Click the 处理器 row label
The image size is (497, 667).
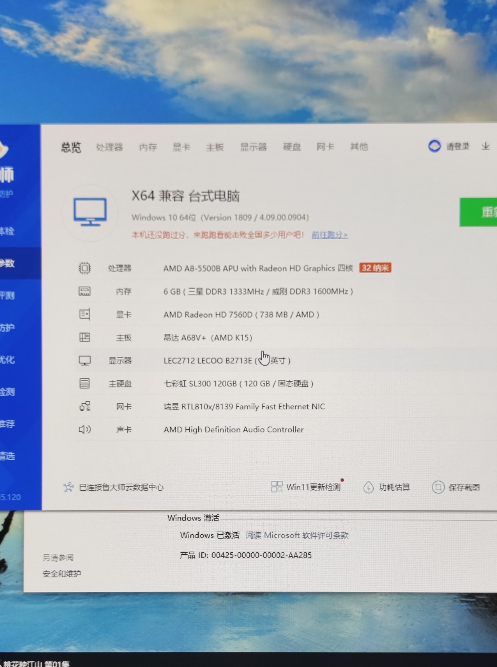pos(120,268)
